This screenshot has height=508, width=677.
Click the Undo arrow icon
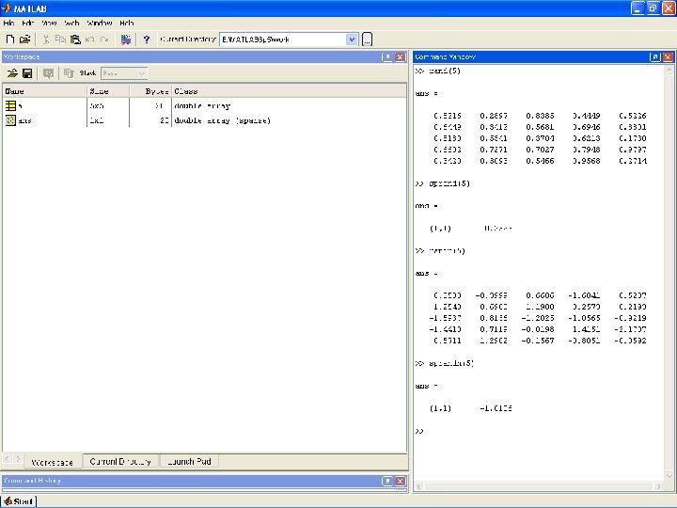point(90,40)
